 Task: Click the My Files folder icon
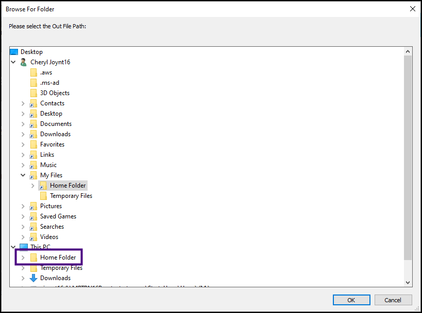tap(33, 175)
